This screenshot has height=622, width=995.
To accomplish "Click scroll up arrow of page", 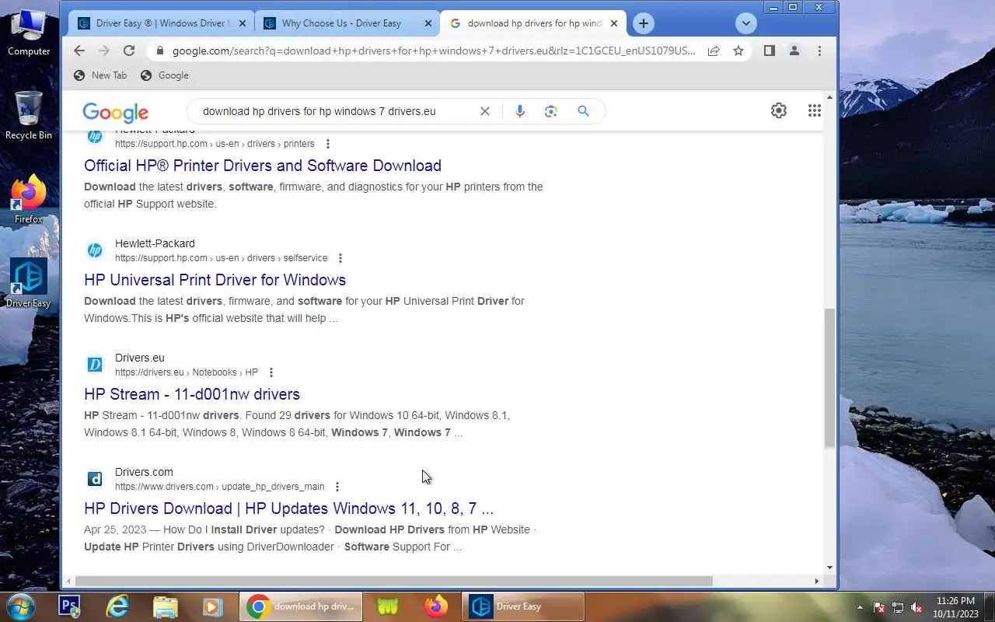I will point(829,97).
